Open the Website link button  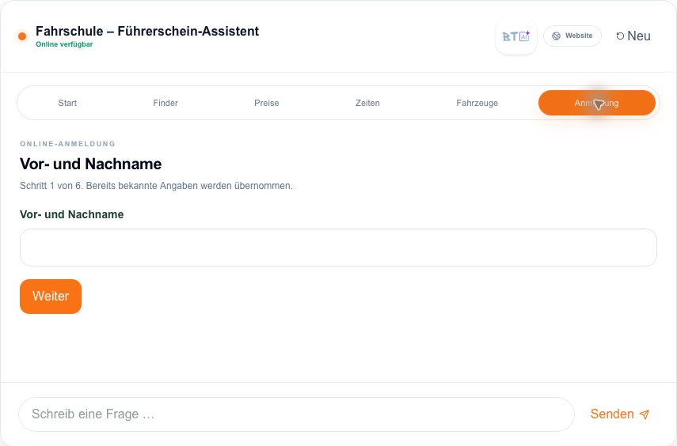coord(572,36)
